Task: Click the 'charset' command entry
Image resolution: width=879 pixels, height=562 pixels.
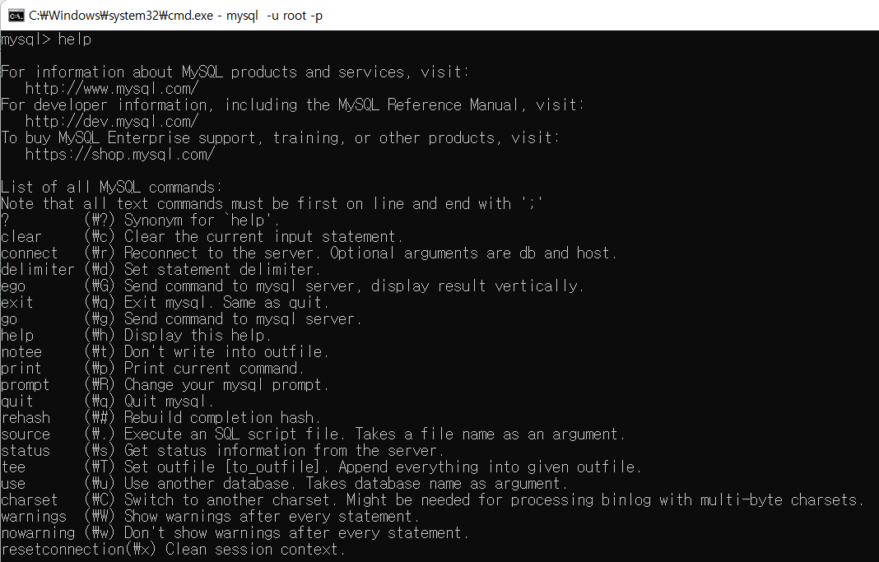Action: tap(29, 499)
